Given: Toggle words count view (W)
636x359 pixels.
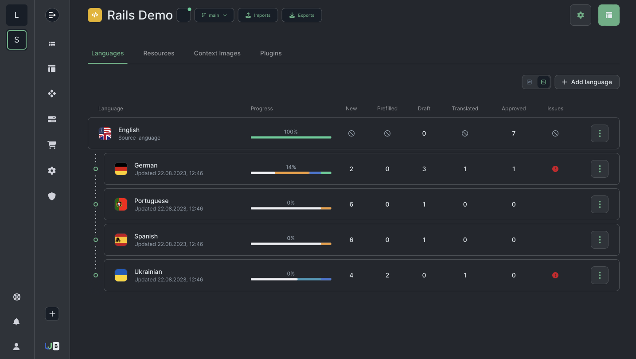Looking at the screenshot, I should pyautogui.click(x=529, y=82).
